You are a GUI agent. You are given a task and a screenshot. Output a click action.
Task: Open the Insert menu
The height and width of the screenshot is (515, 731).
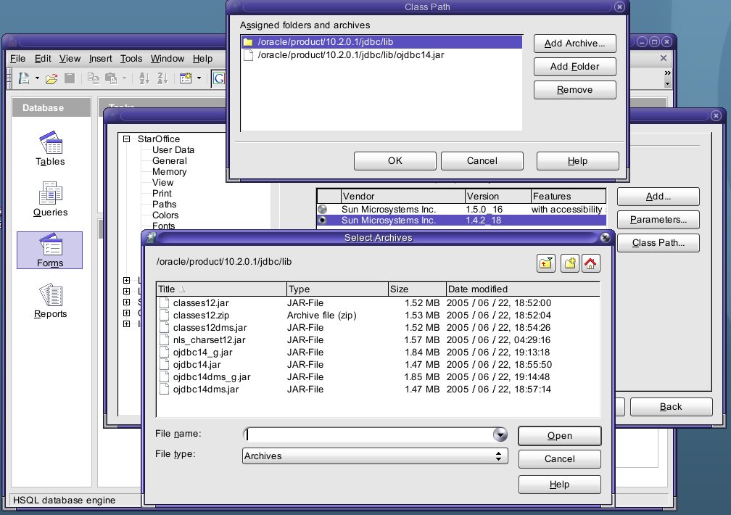(x=101, y=59)
